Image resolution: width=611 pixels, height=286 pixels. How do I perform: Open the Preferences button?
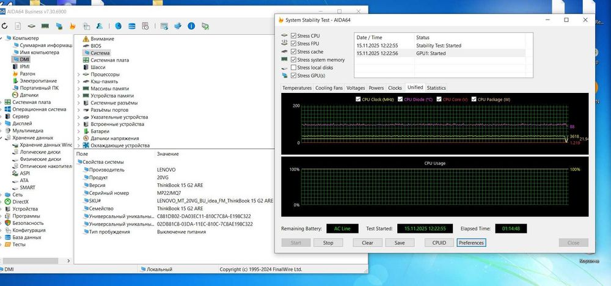point(471,243)
